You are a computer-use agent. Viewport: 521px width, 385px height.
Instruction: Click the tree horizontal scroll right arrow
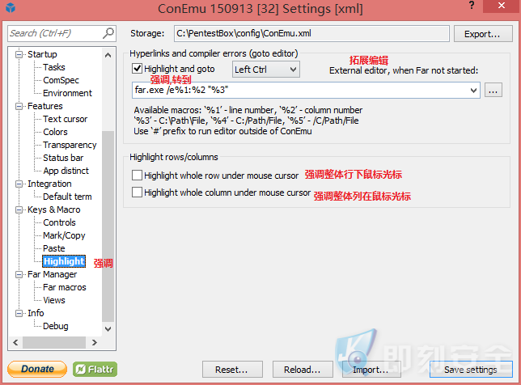click(95, 342)
